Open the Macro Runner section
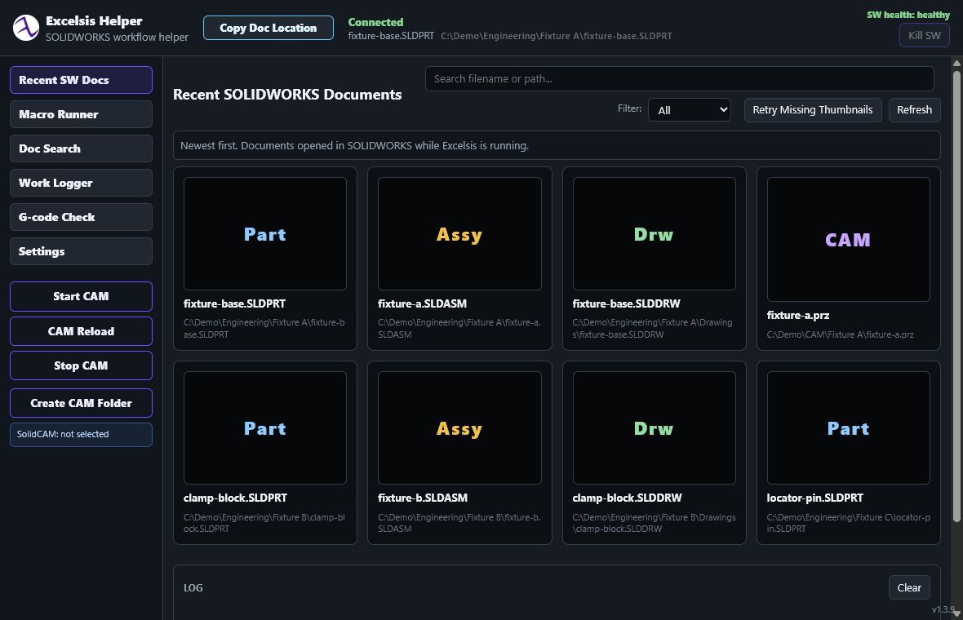This screenshot has height=620, width=963. [81, 114]
